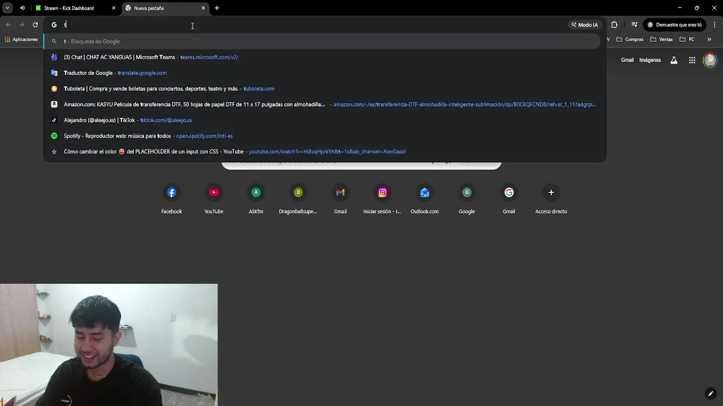Image resolution: width=723 pixels, height=406 pixels.
Task: Open the Chrome three-dot menu
Action: [715, 25]
